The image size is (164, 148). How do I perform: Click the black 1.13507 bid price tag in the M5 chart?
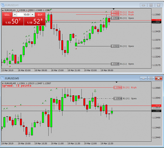pyautogui.click(x=156, y=111)
